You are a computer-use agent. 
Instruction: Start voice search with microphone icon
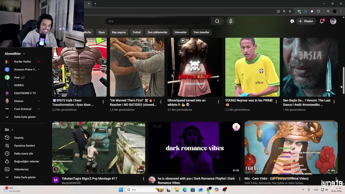pyautogui.click(x=231, y=21)
